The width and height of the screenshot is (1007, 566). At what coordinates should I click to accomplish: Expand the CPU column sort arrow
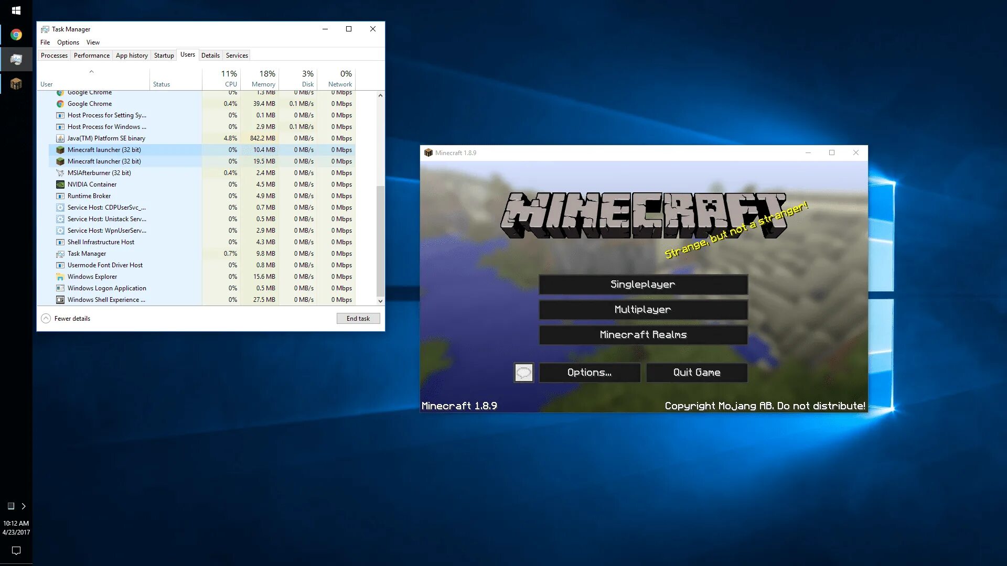click(91, 71)
